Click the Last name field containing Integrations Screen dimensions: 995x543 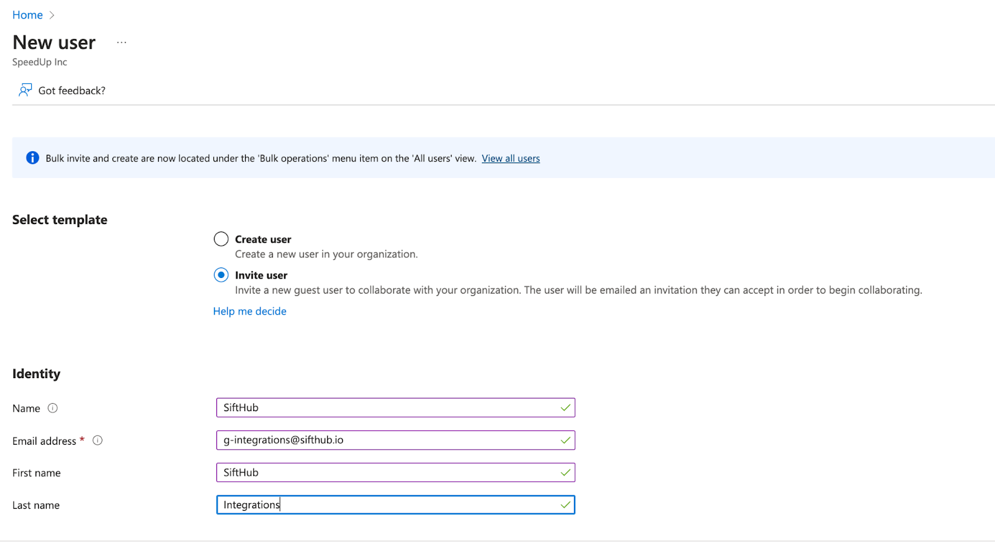(x=386, y=505)
